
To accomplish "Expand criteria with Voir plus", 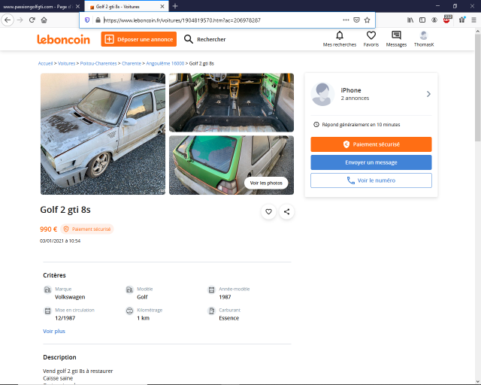I will point(54,331).
